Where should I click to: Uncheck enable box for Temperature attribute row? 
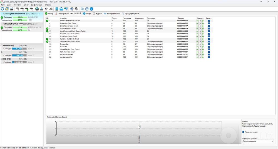tap(209, 44)
